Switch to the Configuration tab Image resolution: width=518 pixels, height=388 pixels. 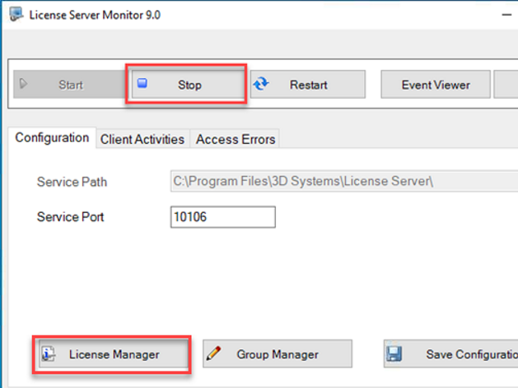click(52, 138)
